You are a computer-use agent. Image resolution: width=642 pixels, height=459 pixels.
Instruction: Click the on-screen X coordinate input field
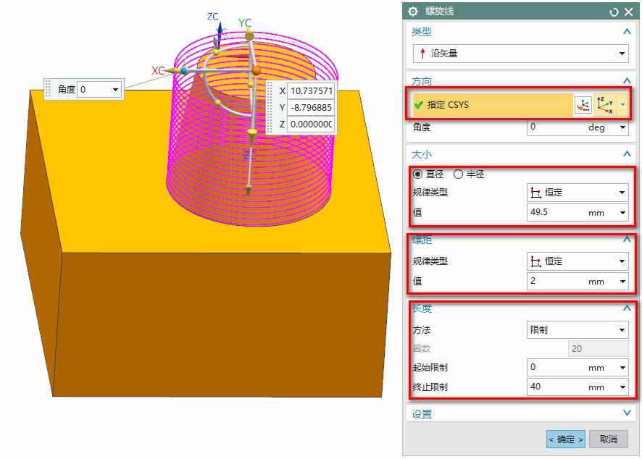point(311,91)
